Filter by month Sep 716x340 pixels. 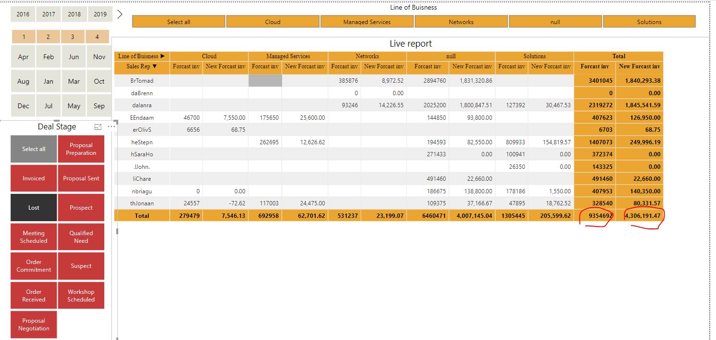pos(99,106)
